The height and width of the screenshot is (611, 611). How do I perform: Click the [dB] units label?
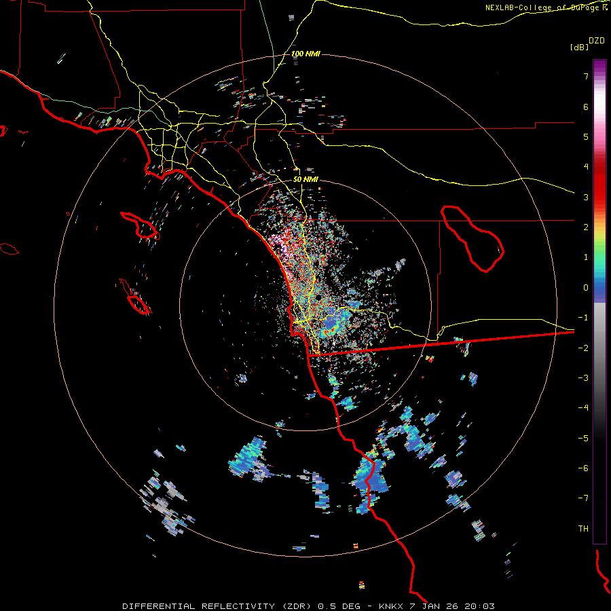(x=580, y=47)
